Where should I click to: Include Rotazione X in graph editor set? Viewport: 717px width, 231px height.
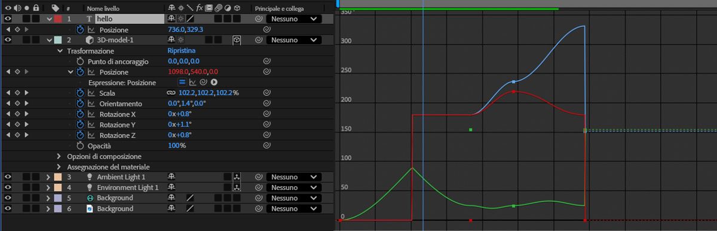[91, 114]
